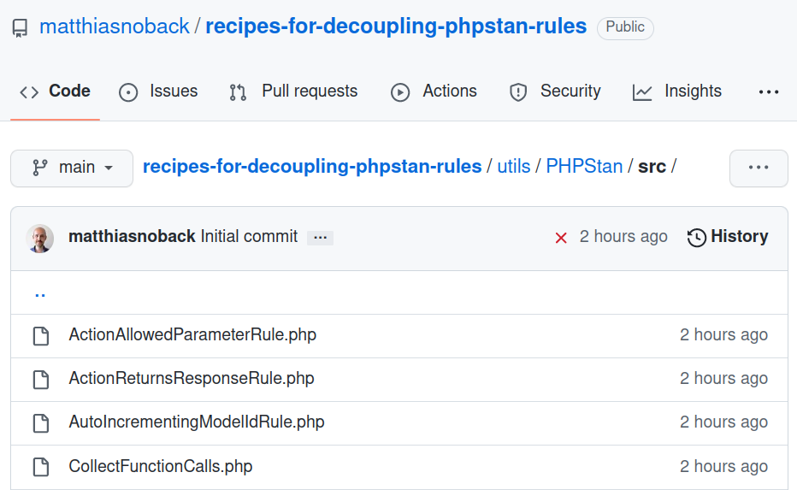Open the commit History link
The width and height of the screenshot is (797, 490).
pos(728,237)
